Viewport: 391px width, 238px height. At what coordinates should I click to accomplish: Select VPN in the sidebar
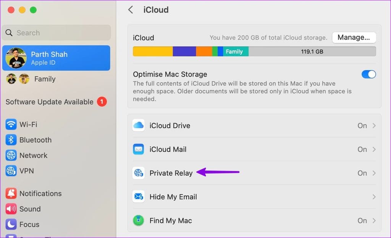click(26, 171)
